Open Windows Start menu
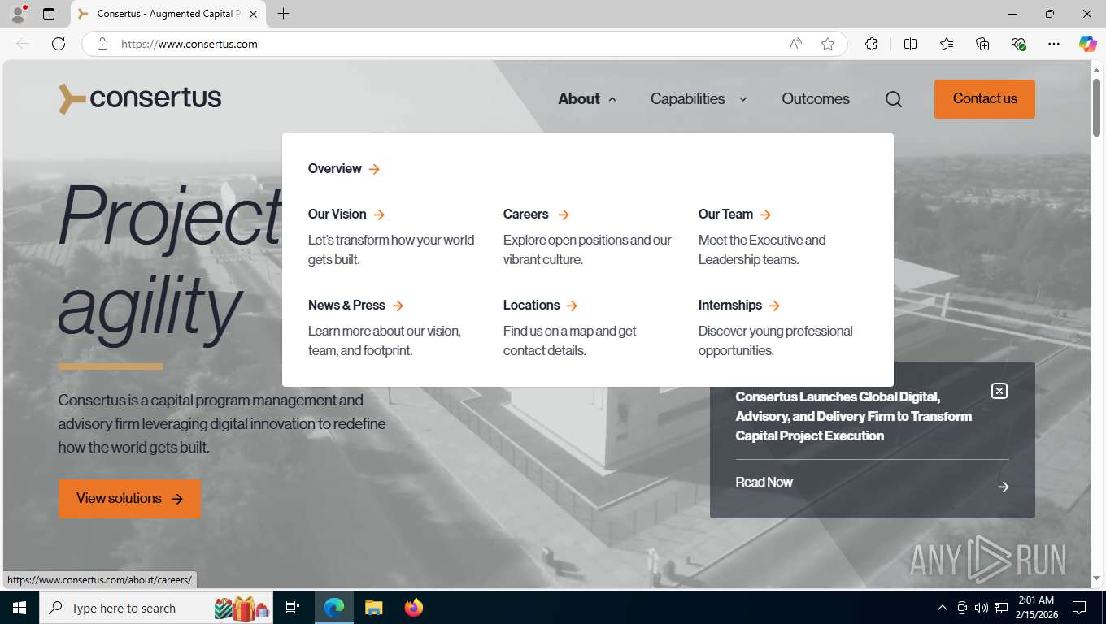The width and height of the screenshot is (1106, 624). click(20, 608)
